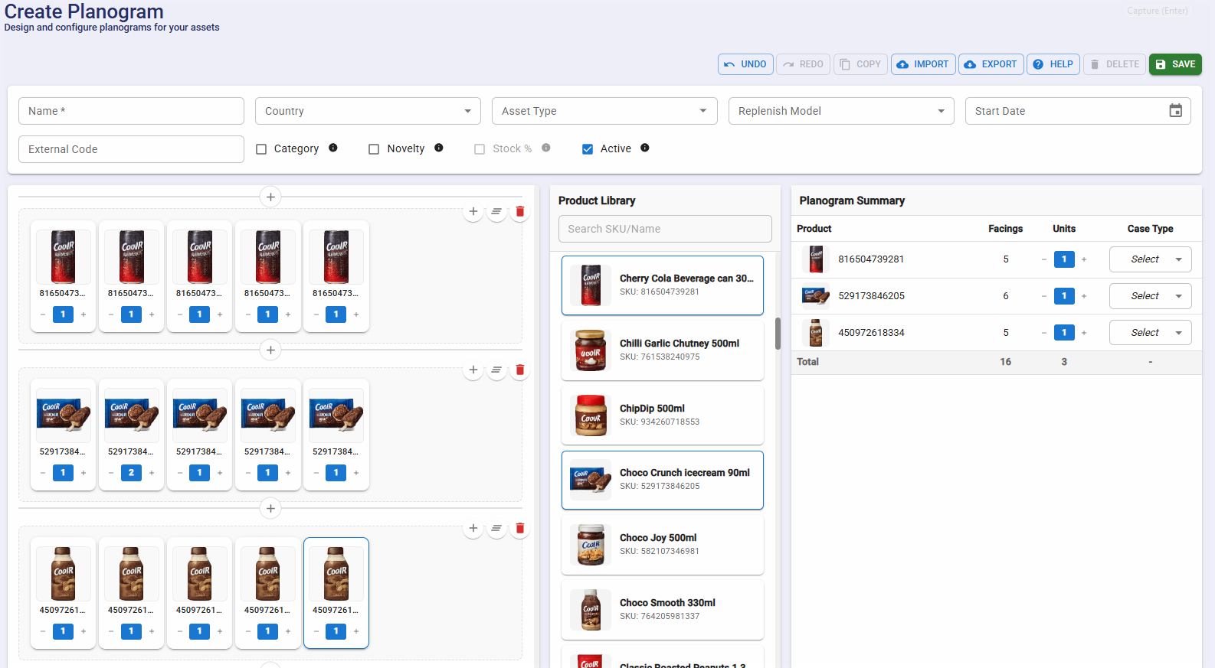The width and height of the screenshot is (1215, 668).
Task: Open the Country dropdown
Action: click(x=368, y=111)
